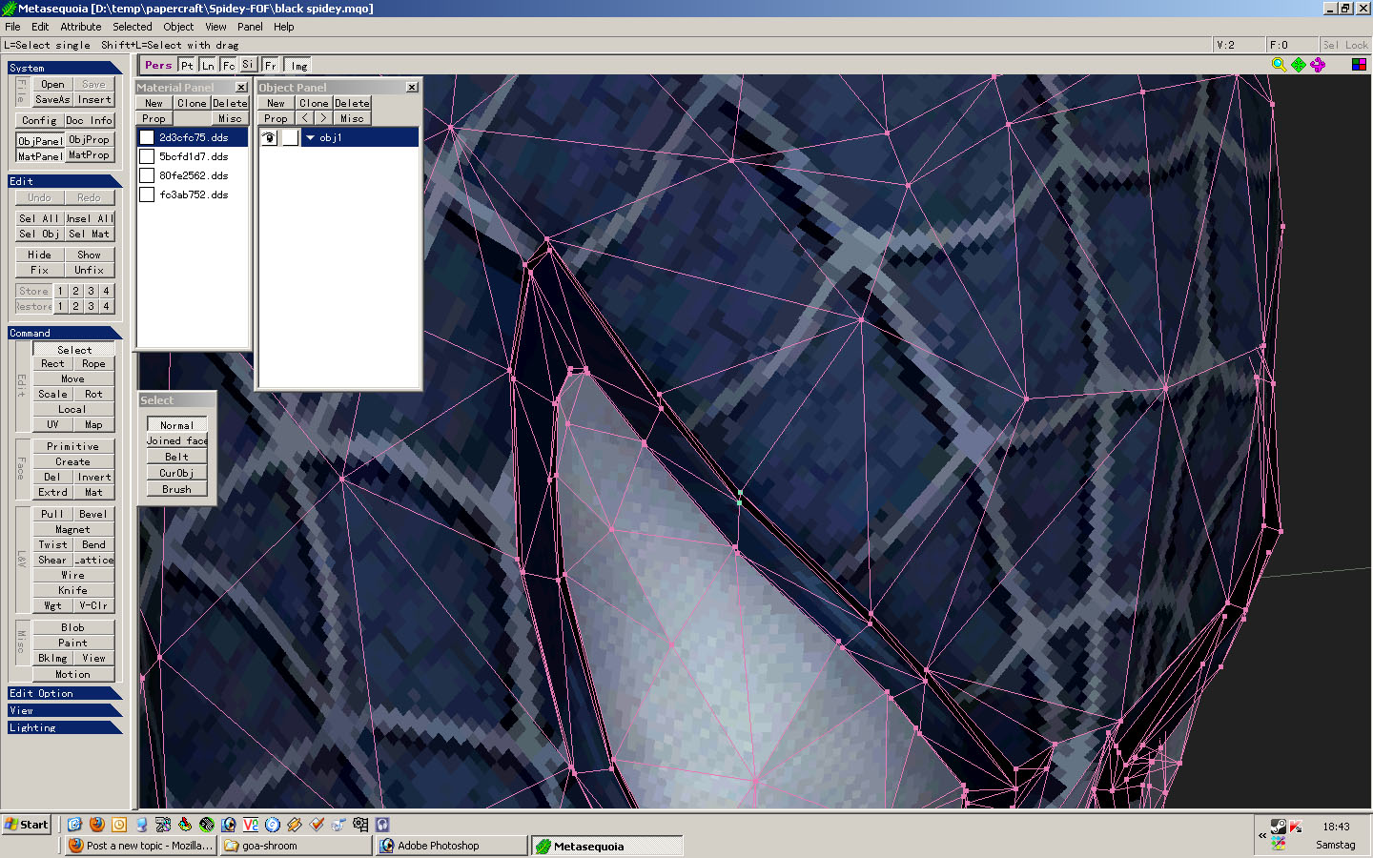The height and width of the screenshot is (858, 1373).
Task: Click the magenta rotate view icon
Action: pyautogui.click(x=1318, y=65)
